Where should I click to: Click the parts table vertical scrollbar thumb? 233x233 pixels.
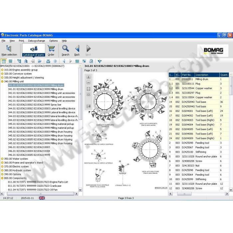point(231,86)
